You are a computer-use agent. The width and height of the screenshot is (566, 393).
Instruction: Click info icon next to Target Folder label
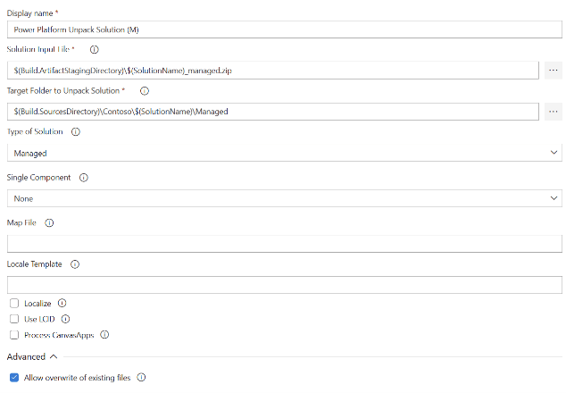[145, 90]
